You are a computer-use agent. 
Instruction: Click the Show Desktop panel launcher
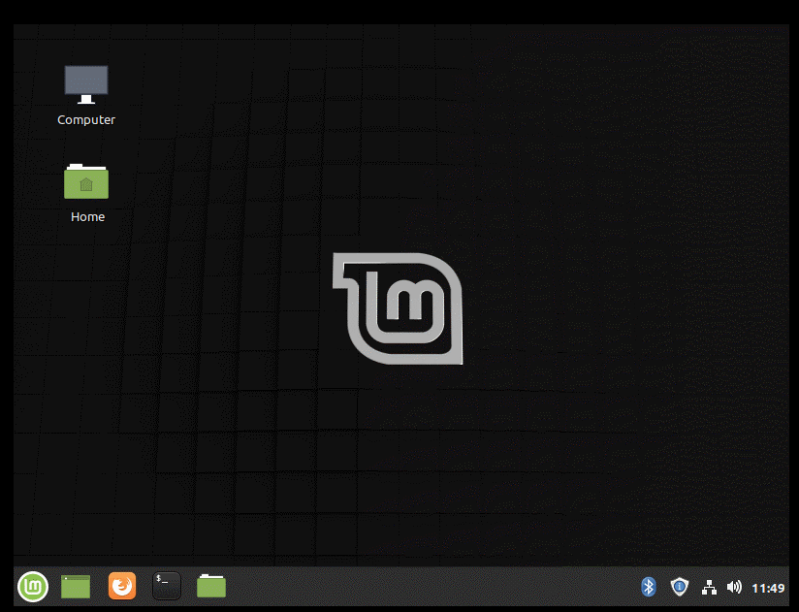pyautogui.click(x=76, y=587)
